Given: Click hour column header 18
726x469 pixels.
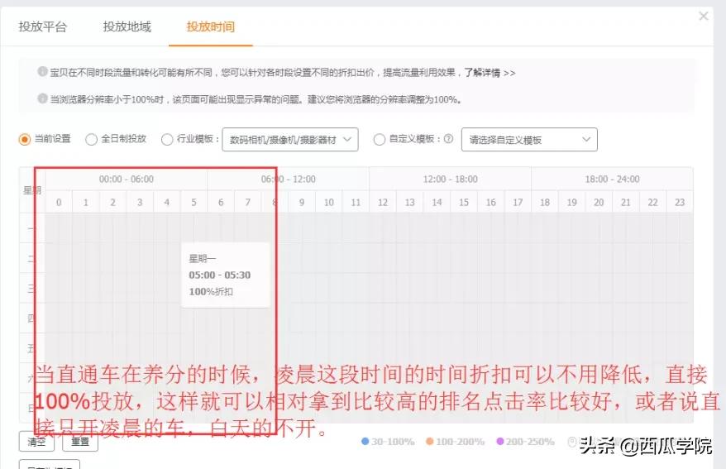Looking at the screenshot, I should [x=545, y=203].
